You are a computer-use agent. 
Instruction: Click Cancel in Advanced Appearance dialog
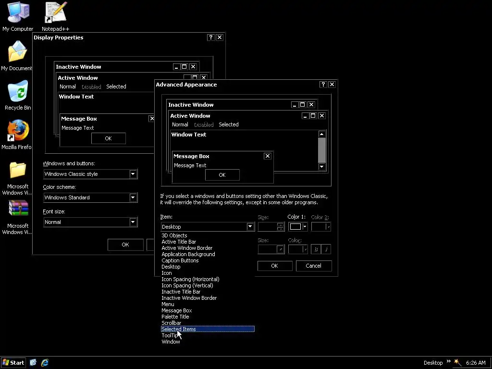point(313,266)
